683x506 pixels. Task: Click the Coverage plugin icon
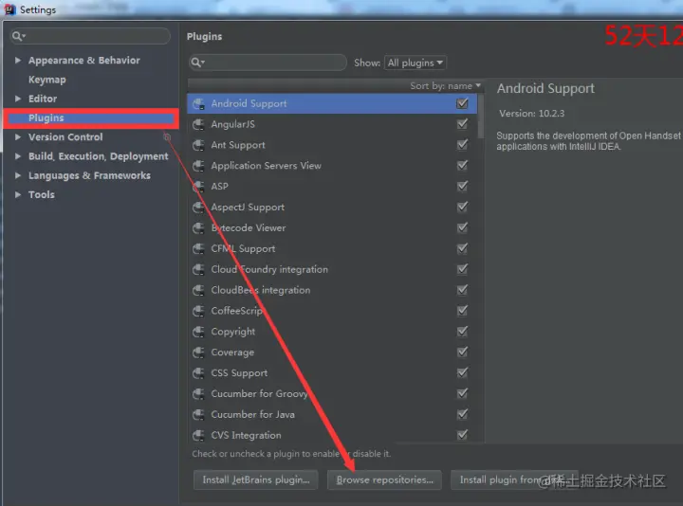click(x=198, y=352)
